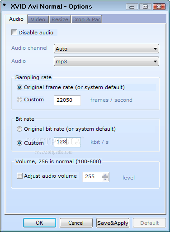The height and width of the screenshot is (232, 170).
Task: Open the Resize tab
Action: point(60,19)
